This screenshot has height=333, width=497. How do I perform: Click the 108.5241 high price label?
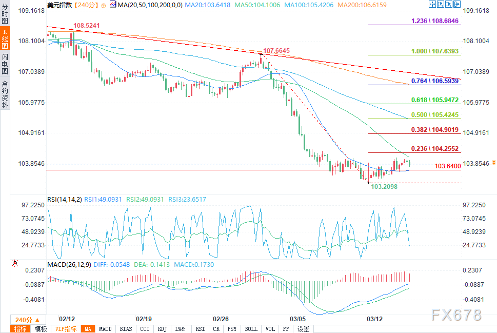[87, 25]
